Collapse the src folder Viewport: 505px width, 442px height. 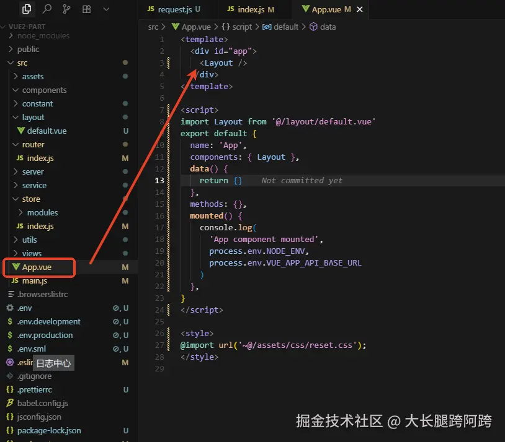click(x=22, y=63)
